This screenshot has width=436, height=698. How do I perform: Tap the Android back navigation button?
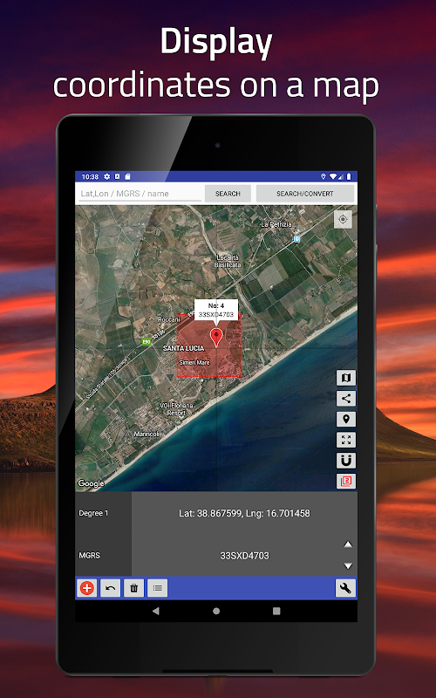156,612
